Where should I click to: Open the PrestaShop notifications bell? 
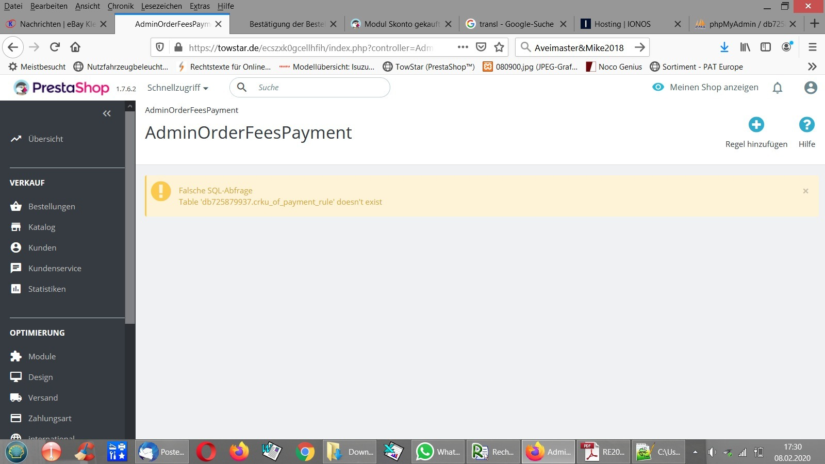tap(778, 88)
